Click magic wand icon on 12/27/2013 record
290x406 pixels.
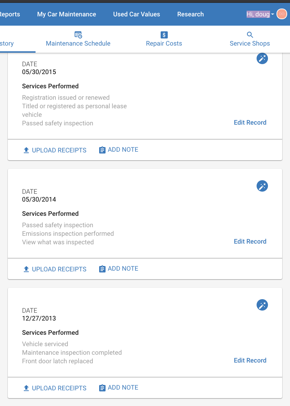[x=262, y=305]
